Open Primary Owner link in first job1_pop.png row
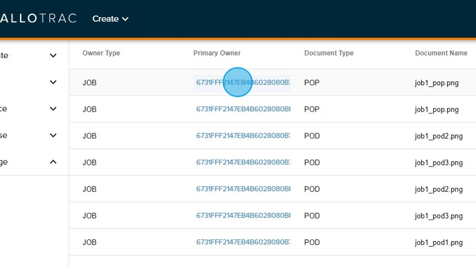 [243, 83]
